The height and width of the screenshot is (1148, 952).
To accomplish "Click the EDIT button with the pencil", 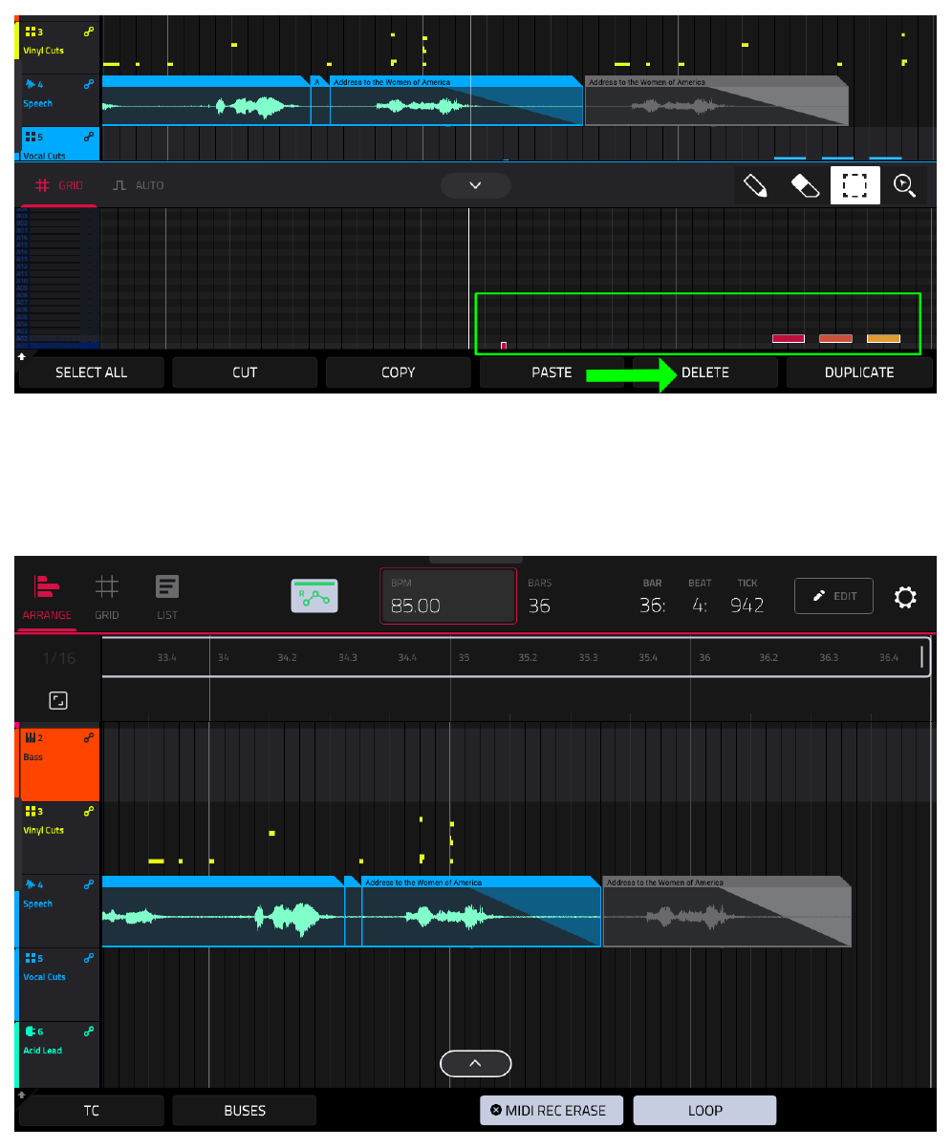I will pos(833,596).
